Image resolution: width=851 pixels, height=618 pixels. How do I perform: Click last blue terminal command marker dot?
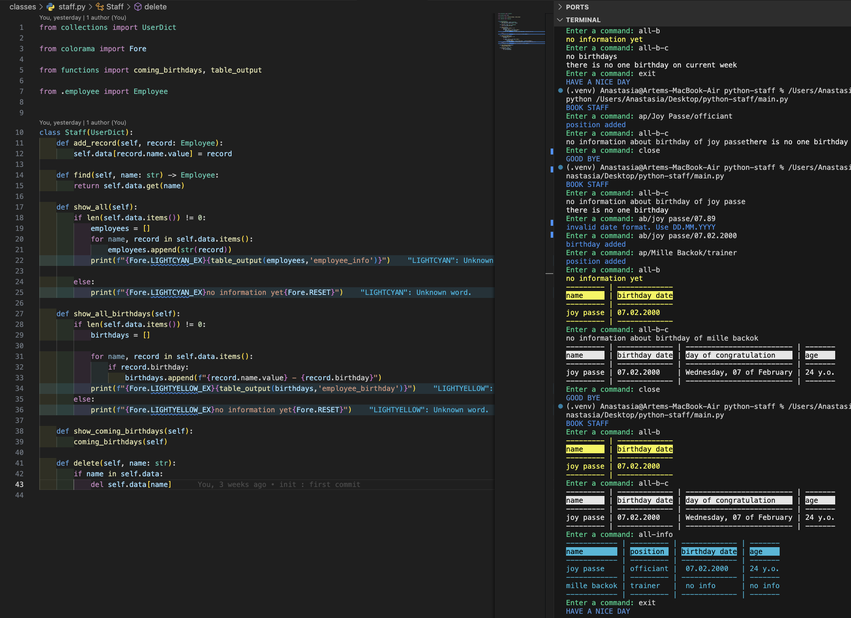point(560,406)
